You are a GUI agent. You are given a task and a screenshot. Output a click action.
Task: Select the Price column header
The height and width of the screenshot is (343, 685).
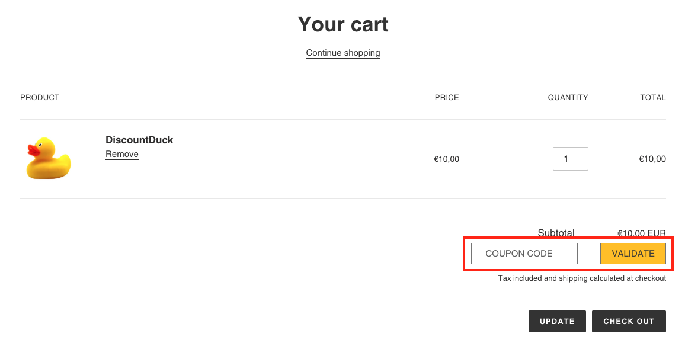[x=447, y=97]
